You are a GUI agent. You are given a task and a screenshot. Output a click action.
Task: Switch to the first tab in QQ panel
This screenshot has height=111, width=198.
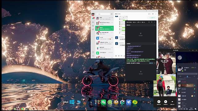pos(180,76)
